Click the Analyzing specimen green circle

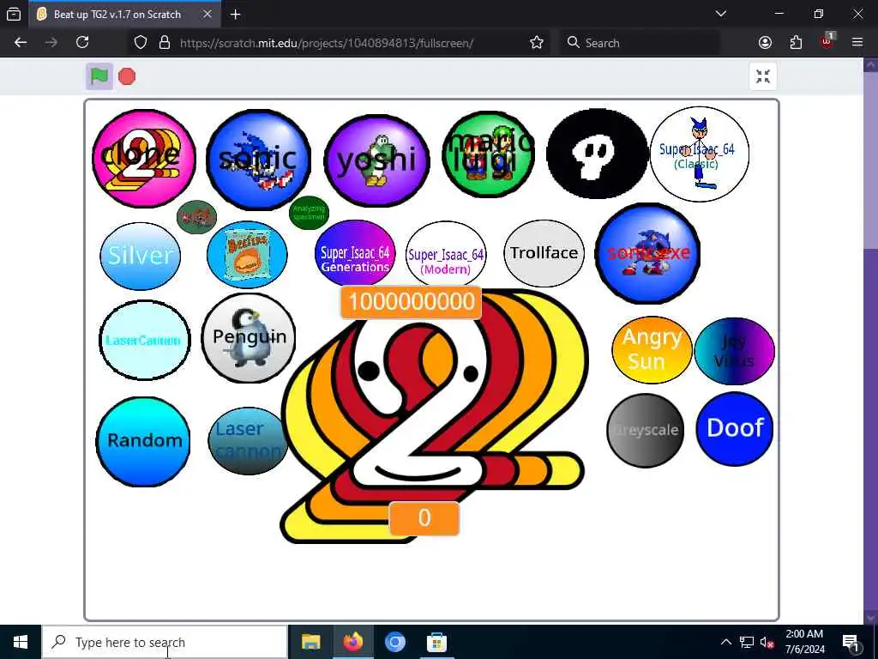[x=309, y=213]
